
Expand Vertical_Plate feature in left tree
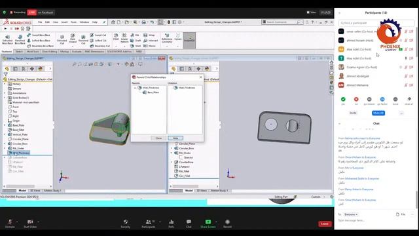5,134
